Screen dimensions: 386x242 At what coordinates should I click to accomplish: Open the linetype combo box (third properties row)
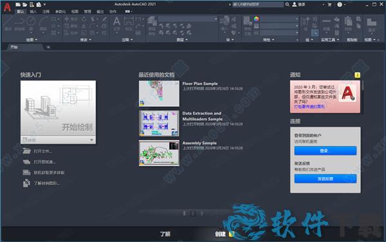(279, 32)
